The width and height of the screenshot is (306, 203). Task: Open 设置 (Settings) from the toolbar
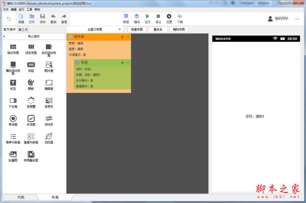pos(169,18)
